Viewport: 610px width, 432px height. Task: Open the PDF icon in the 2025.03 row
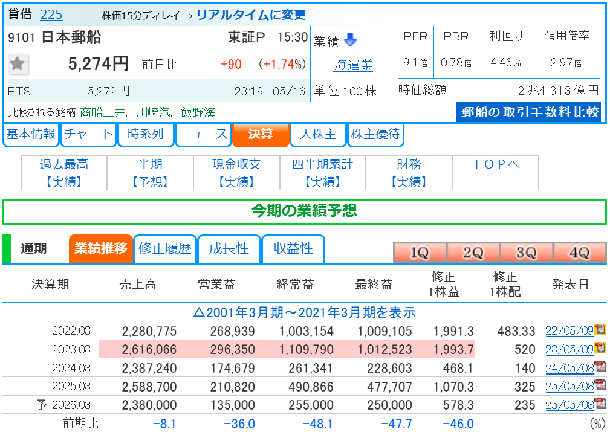click(600, 385)
